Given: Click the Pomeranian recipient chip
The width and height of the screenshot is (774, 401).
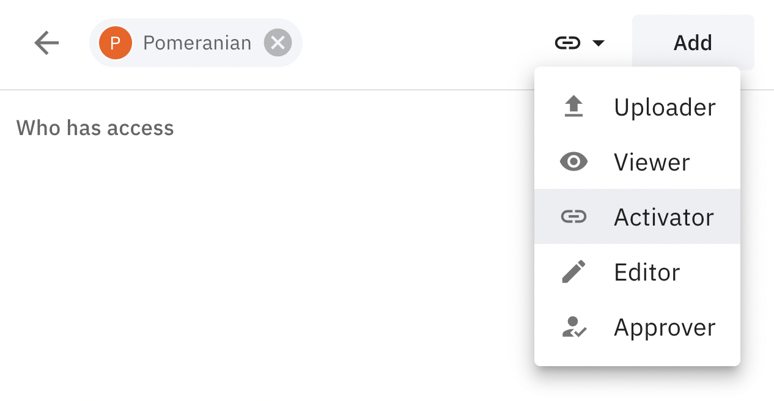Looking at the screenshot, I should [x=196, y=43].
